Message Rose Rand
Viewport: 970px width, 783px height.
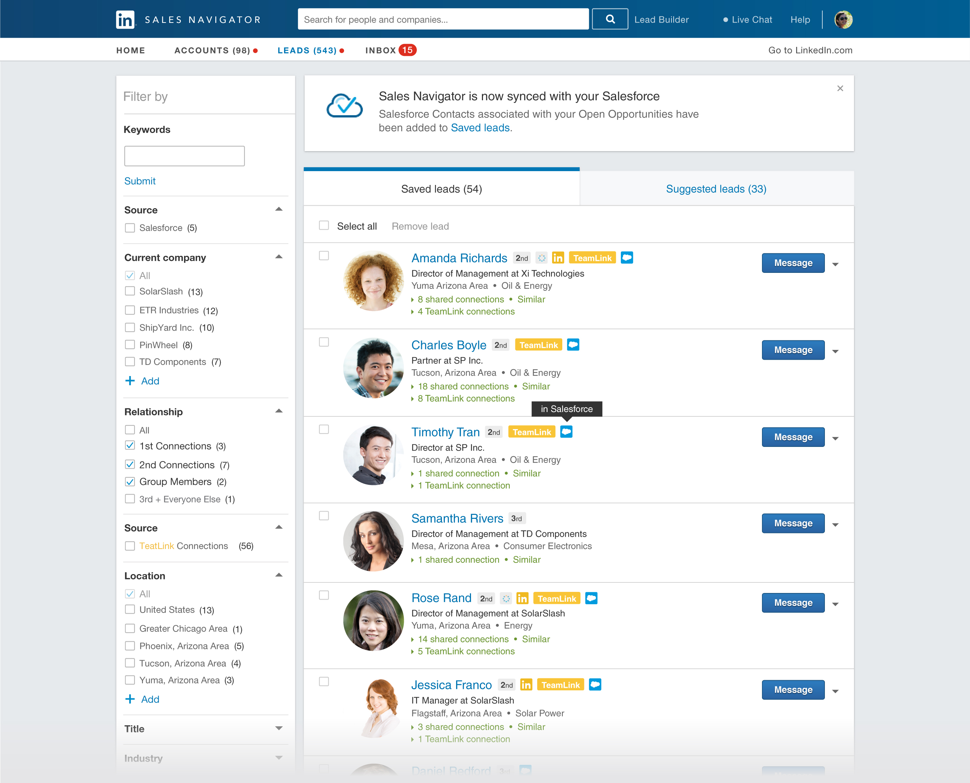(793, 603)
